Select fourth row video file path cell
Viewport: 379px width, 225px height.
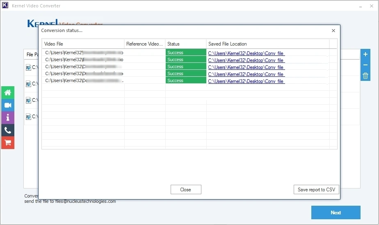coord(83,73)
